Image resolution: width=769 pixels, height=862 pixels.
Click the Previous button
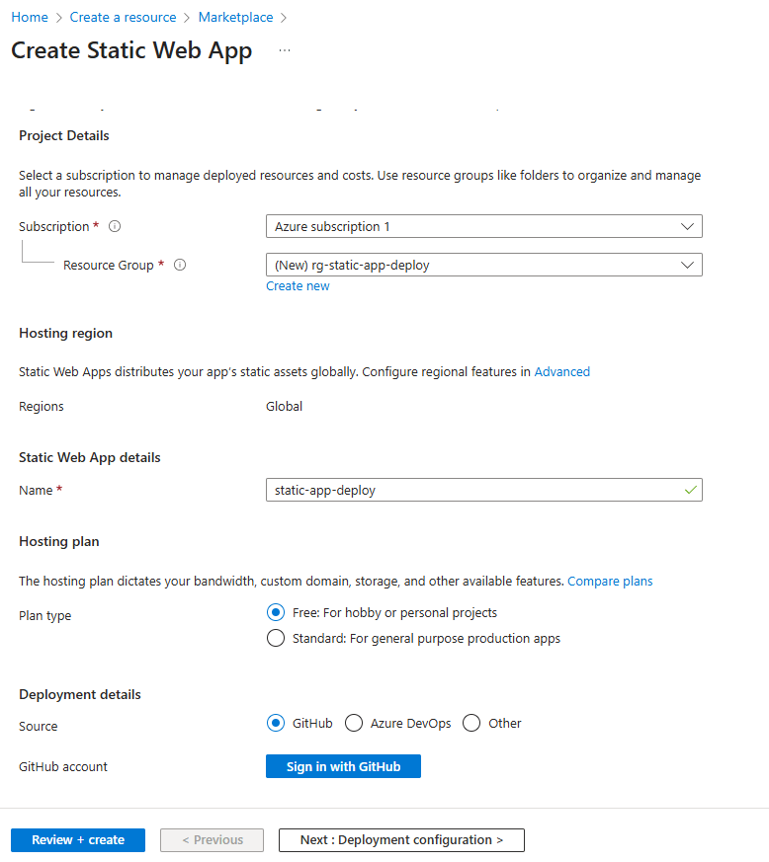212,840
